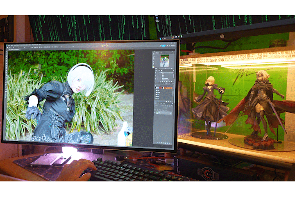
Task: Select the Lasso tool
Action: (x=7, y=55)
